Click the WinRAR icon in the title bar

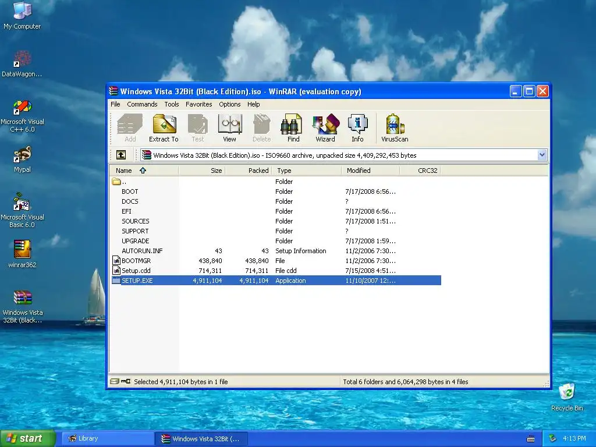[113, 91]
